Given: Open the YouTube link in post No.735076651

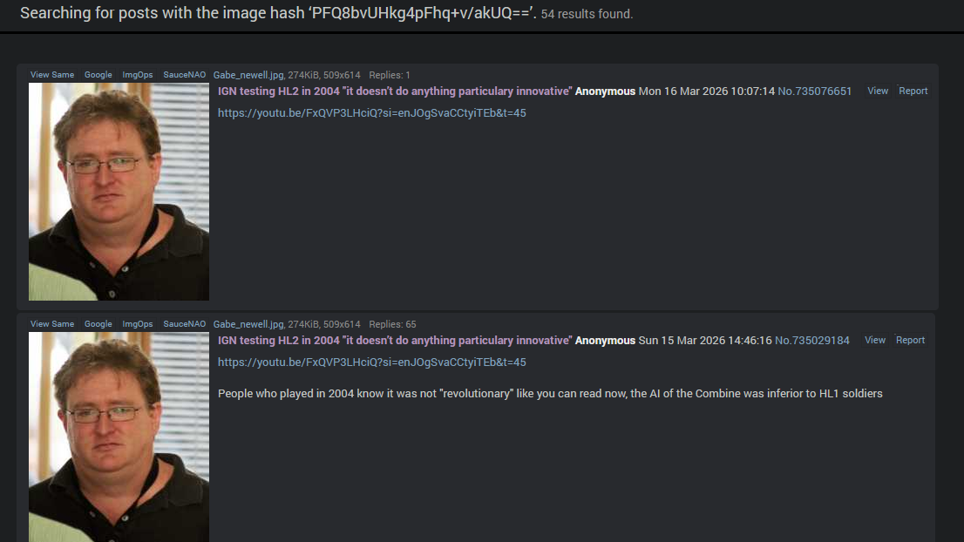Looking at the screenshot, I should pyautogui.click(x=372, y=113).
